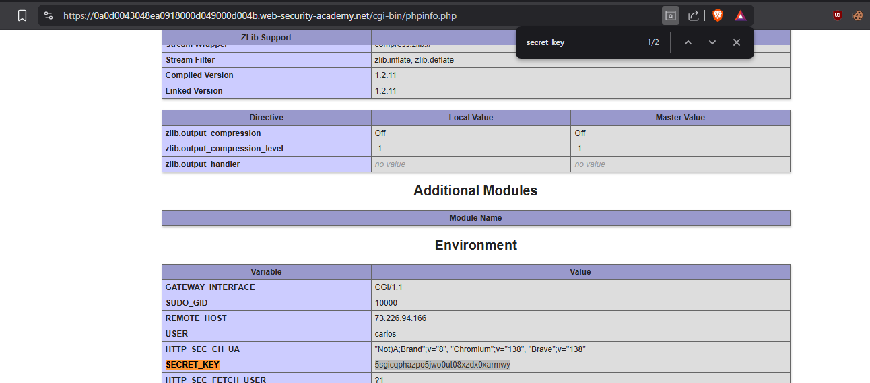Viewport: 870px width, 383px height.
Task: Click the USER value carlos
Action: (385, 334)
